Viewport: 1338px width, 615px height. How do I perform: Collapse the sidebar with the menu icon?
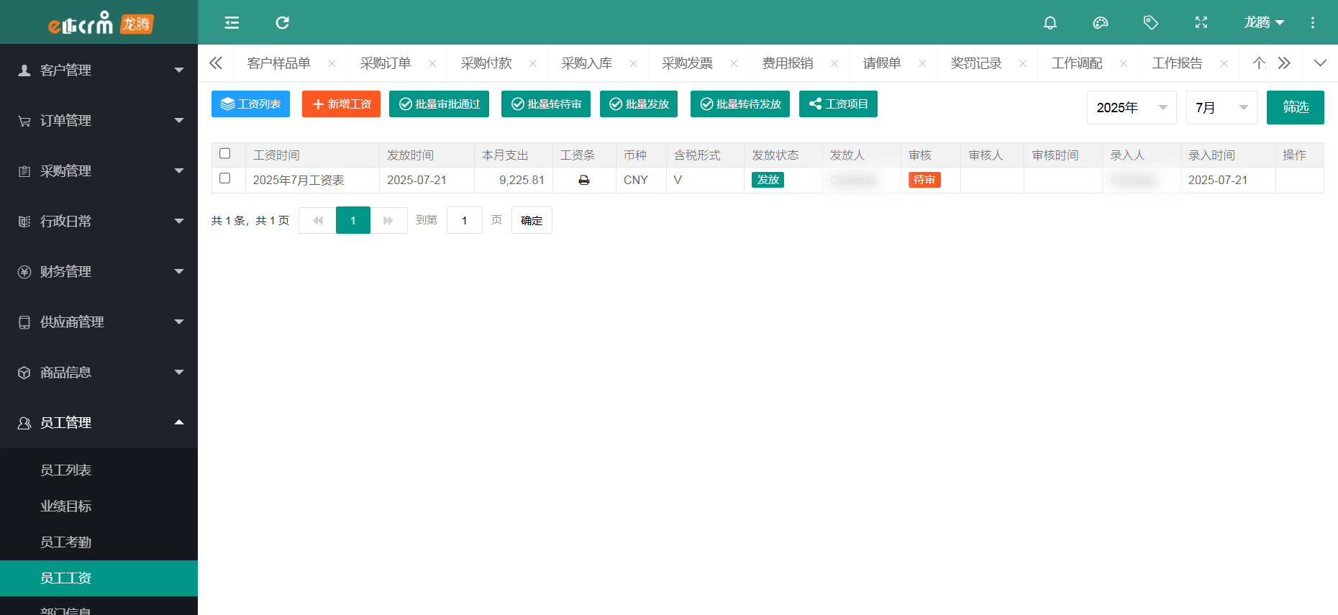232,23
